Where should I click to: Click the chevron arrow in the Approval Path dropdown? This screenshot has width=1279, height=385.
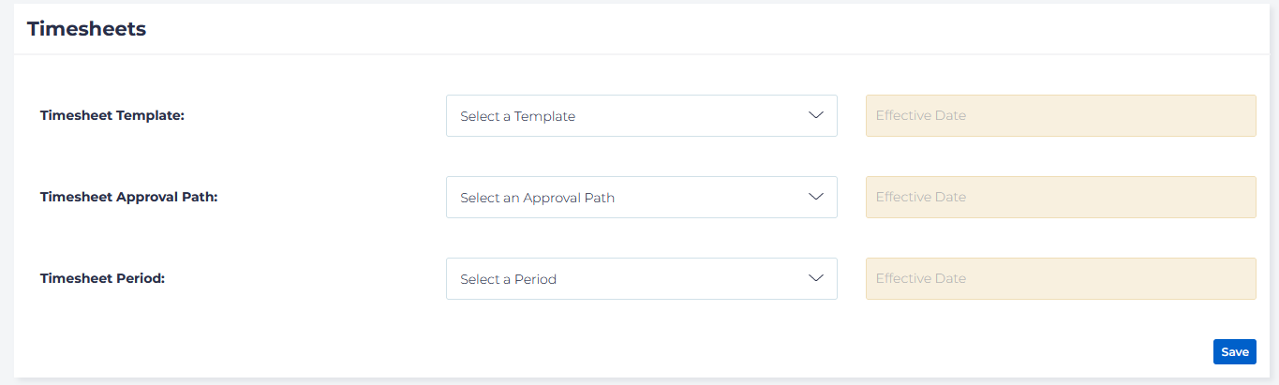click(x=815, y=197)
